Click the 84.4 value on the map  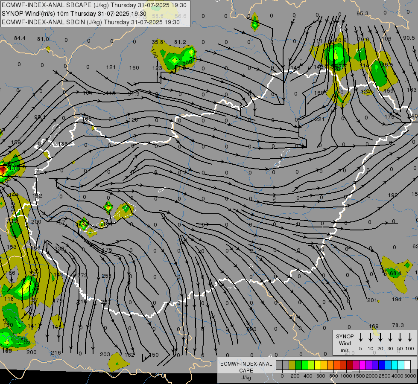point(20,38)
